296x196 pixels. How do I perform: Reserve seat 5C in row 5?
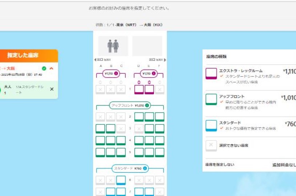pyautogui.click(x=121, y=152)
